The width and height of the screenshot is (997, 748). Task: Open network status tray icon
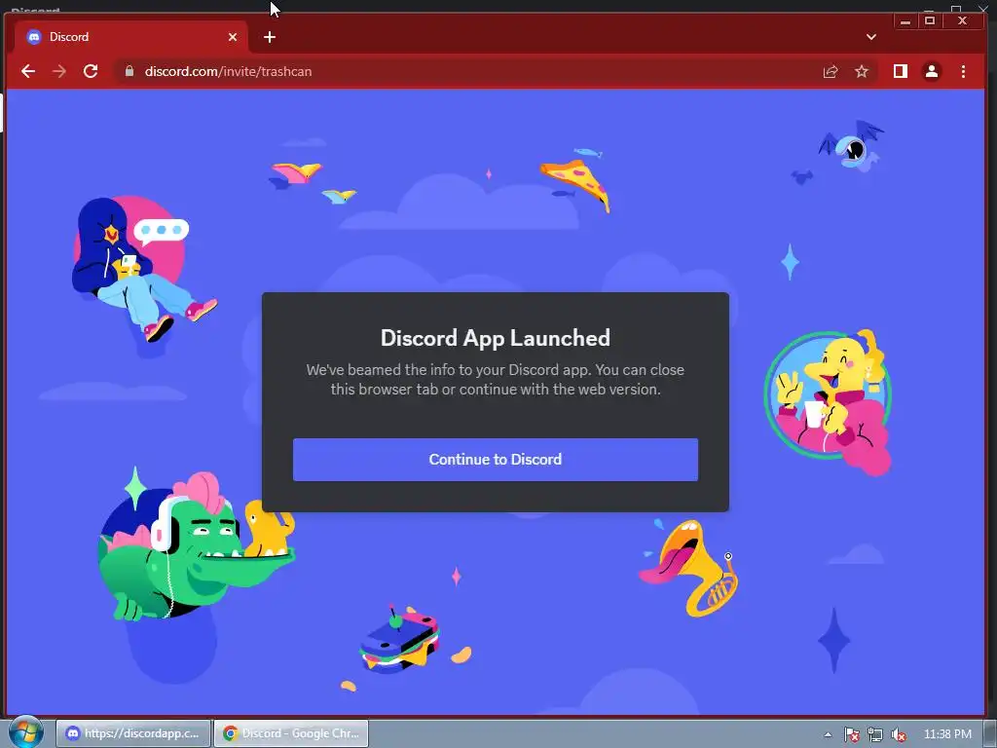(875, 734)
